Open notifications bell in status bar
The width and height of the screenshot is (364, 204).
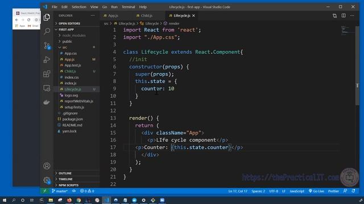353,191
